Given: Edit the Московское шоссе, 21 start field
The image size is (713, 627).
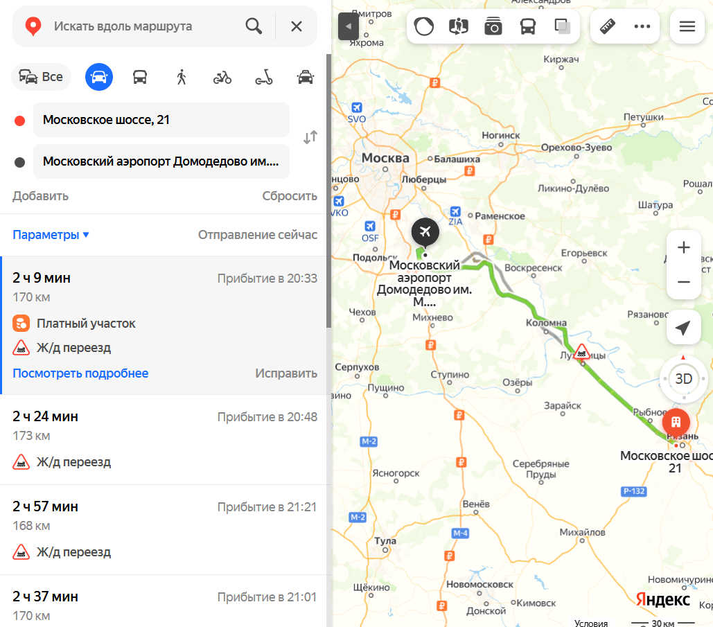Looking at the screenshot, I should click(161, 120).
